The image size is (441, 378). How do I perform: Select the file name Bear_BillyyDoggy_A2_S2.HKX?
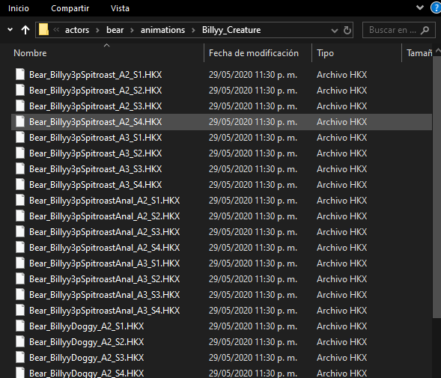point(87,343)
